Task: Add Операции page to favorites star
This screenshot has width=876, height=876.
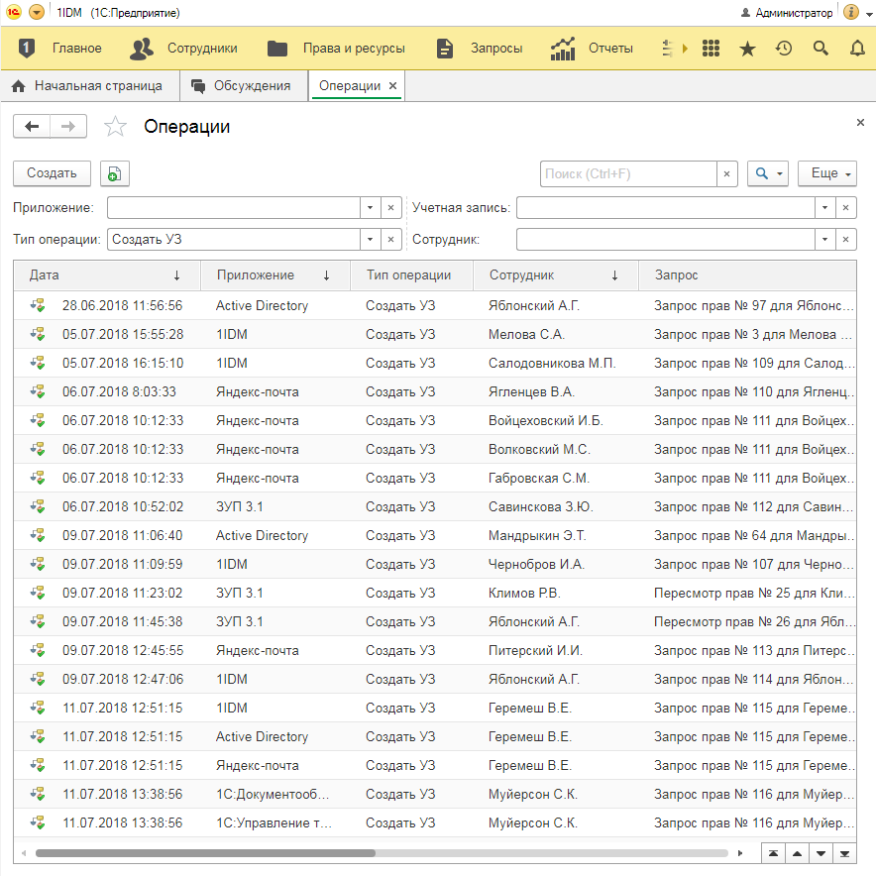Action: 116,127
